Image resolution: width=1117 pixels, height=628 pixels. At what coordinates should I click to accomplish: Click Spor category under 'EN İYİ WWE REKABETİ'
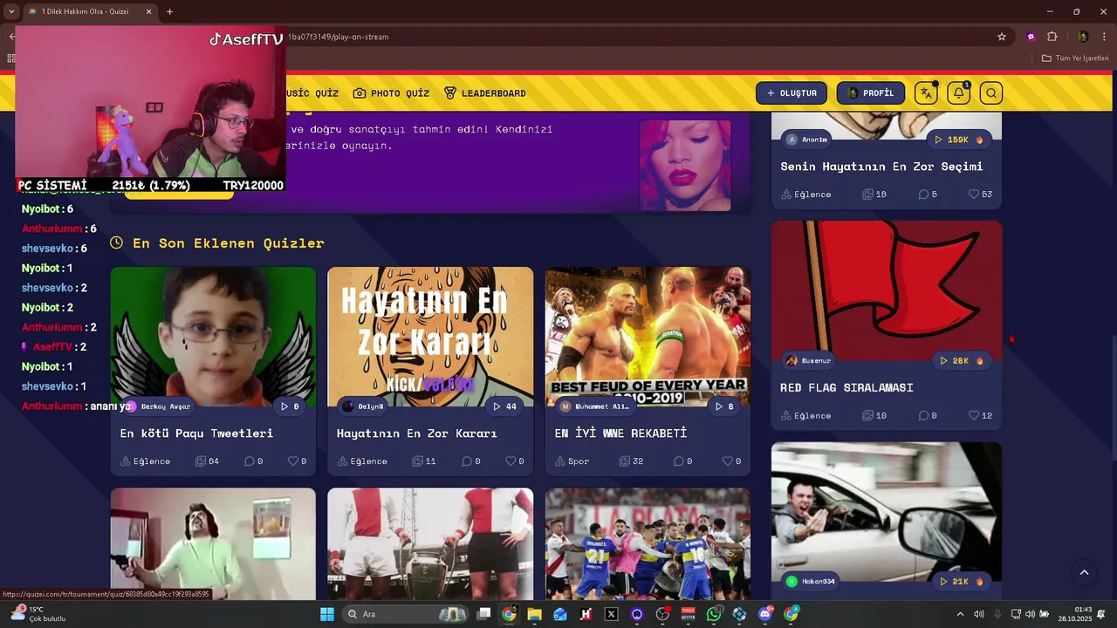572,461
